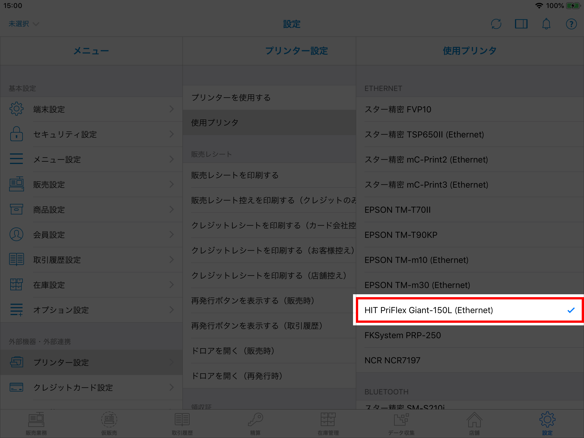Screen dimensions: 584x438
Task: Click the split-view panel icon
Action: coord(521,24)
